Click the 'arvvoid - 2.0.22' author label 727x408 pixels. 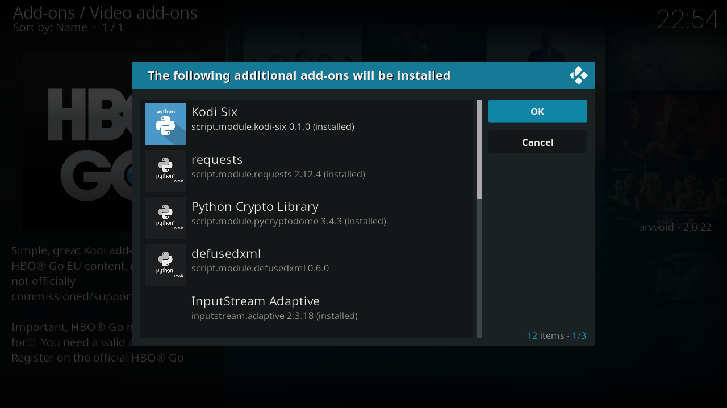pos(675,227)
